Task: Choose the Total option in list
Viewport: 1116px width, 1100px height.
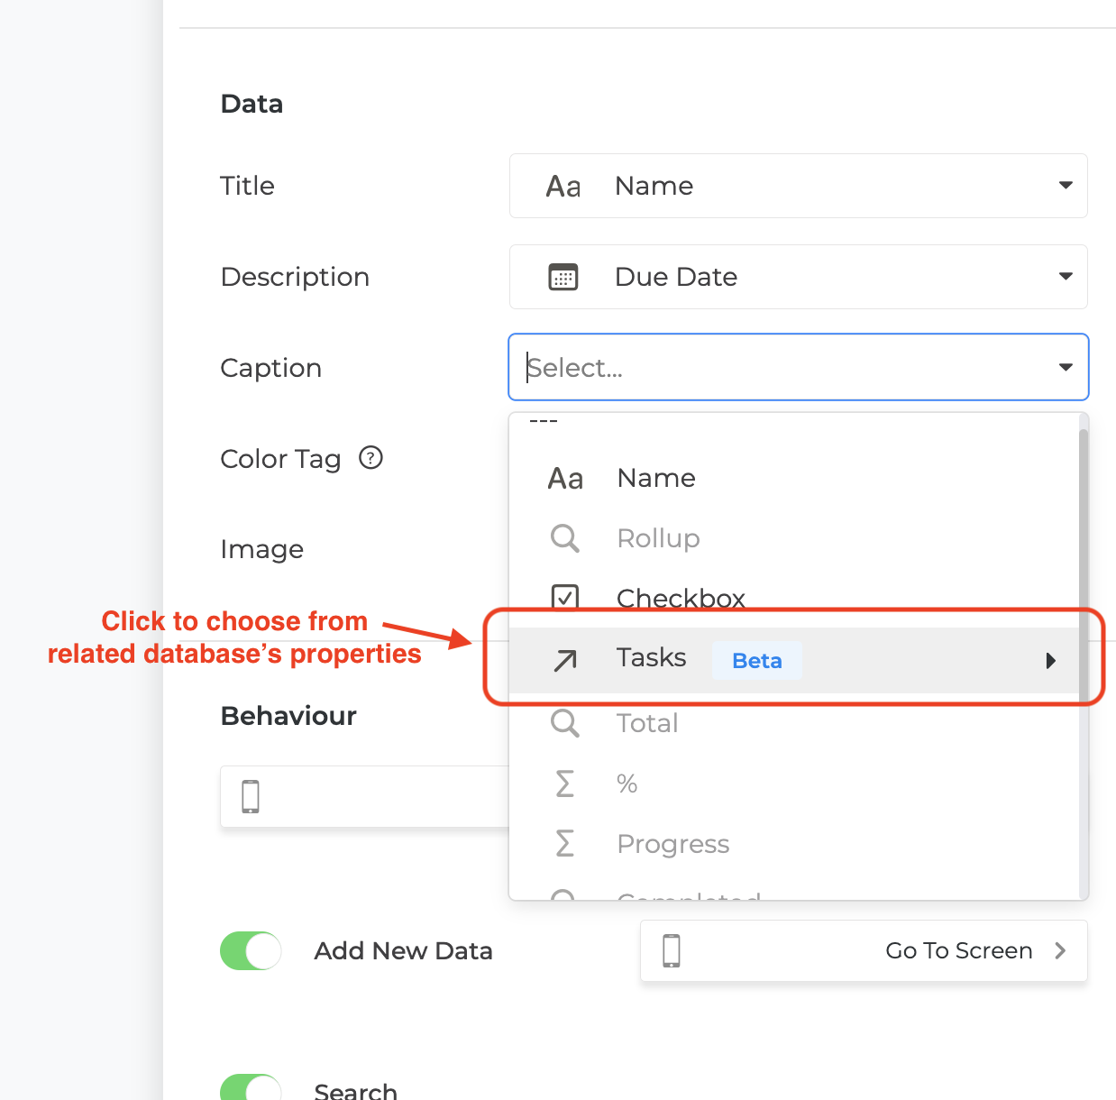Action: 647,723
